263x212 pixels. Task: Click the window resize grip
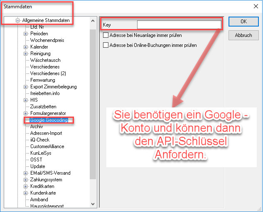(260, 209)
